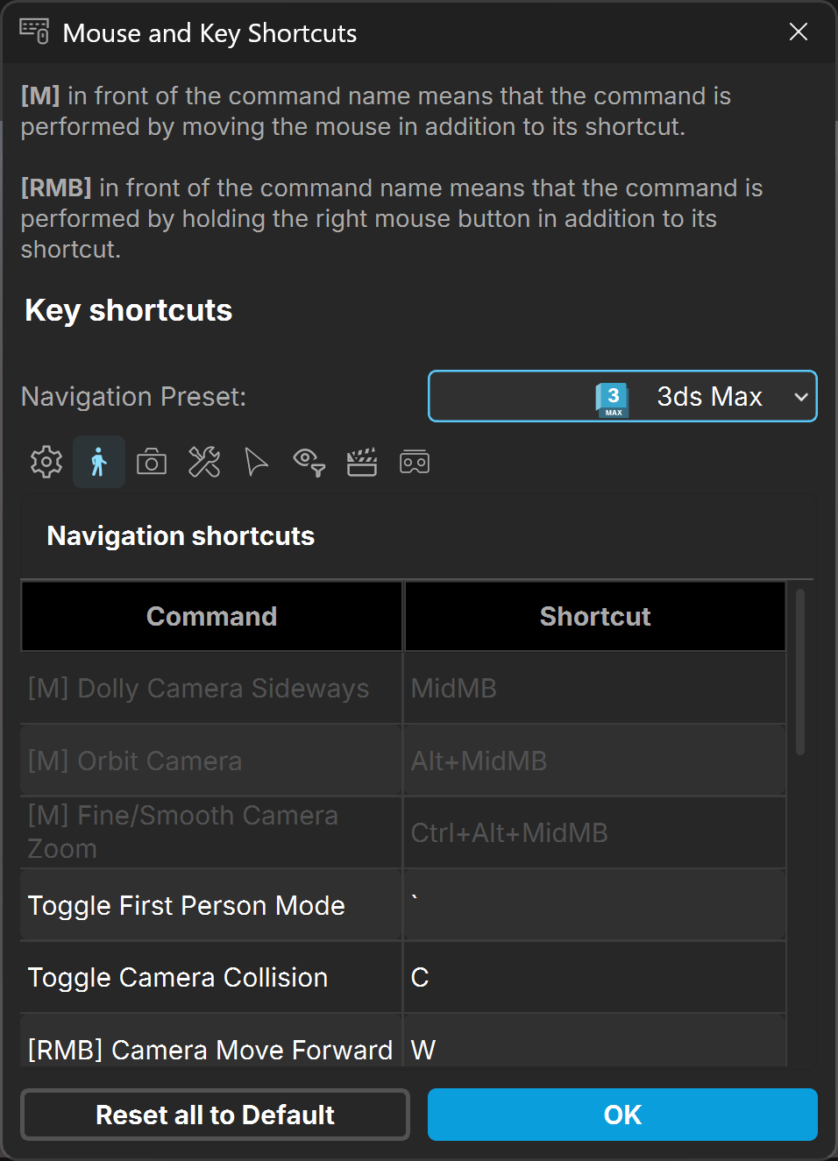Screen dimensions: 838x1161
Task: Select the arrow cursor selection category
Action: pyautogui.click(x=256, y=462)
